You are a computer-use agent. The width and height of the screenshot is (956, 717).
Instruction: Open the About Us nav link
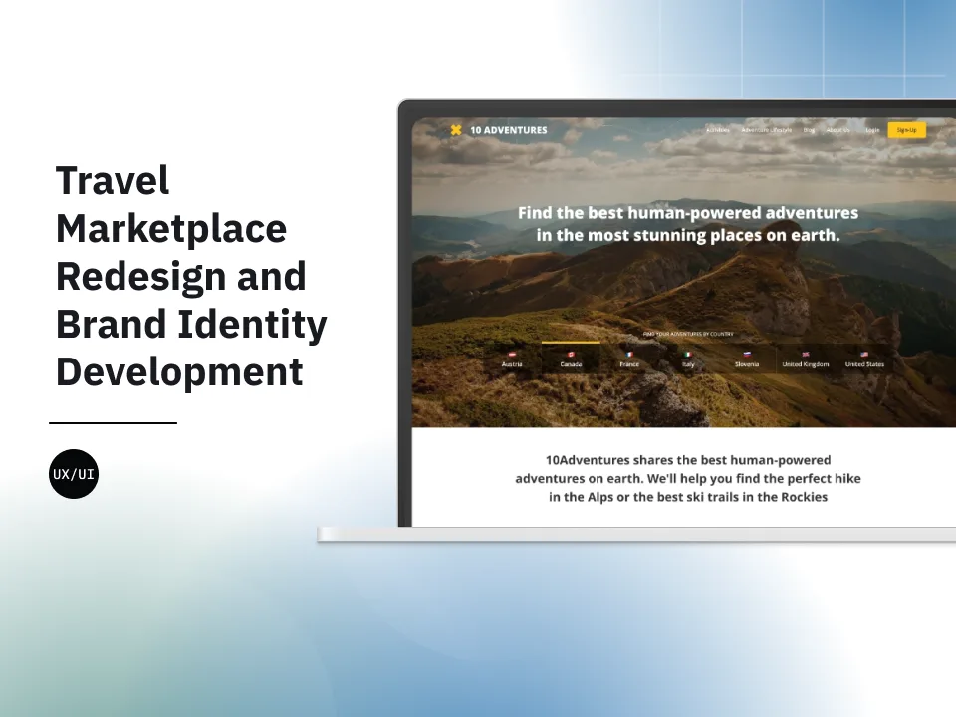pyautogui.click(x=838, y=130)
